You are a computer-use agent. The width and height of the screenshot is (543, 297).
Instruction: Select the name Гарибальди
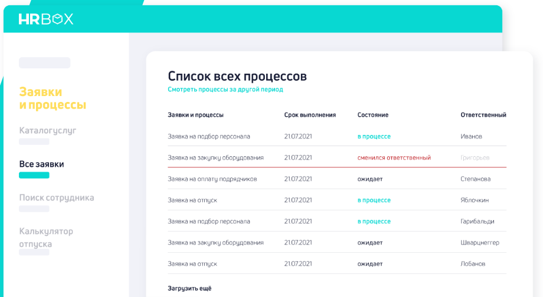(477, 222)
